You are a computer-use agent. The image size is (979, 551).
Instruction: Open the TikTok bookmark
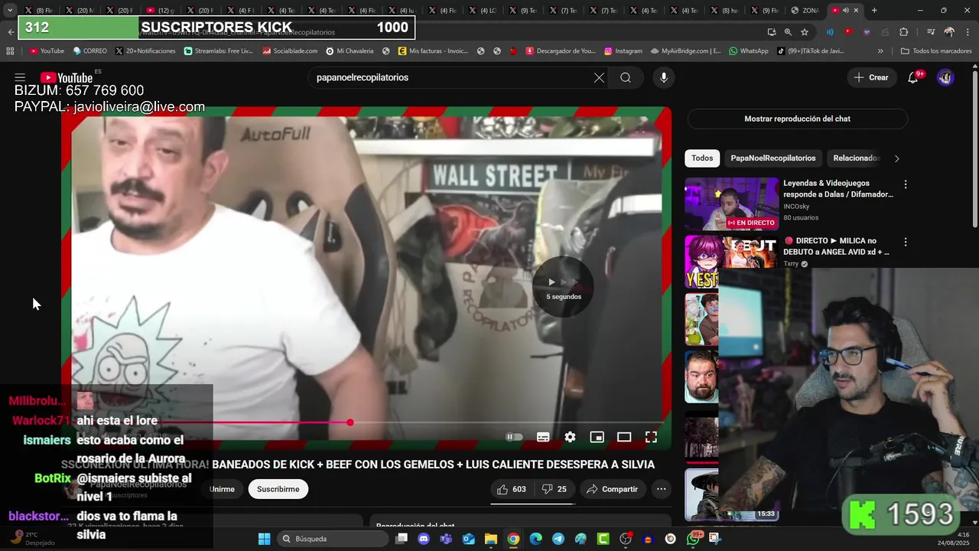point(811,51)
